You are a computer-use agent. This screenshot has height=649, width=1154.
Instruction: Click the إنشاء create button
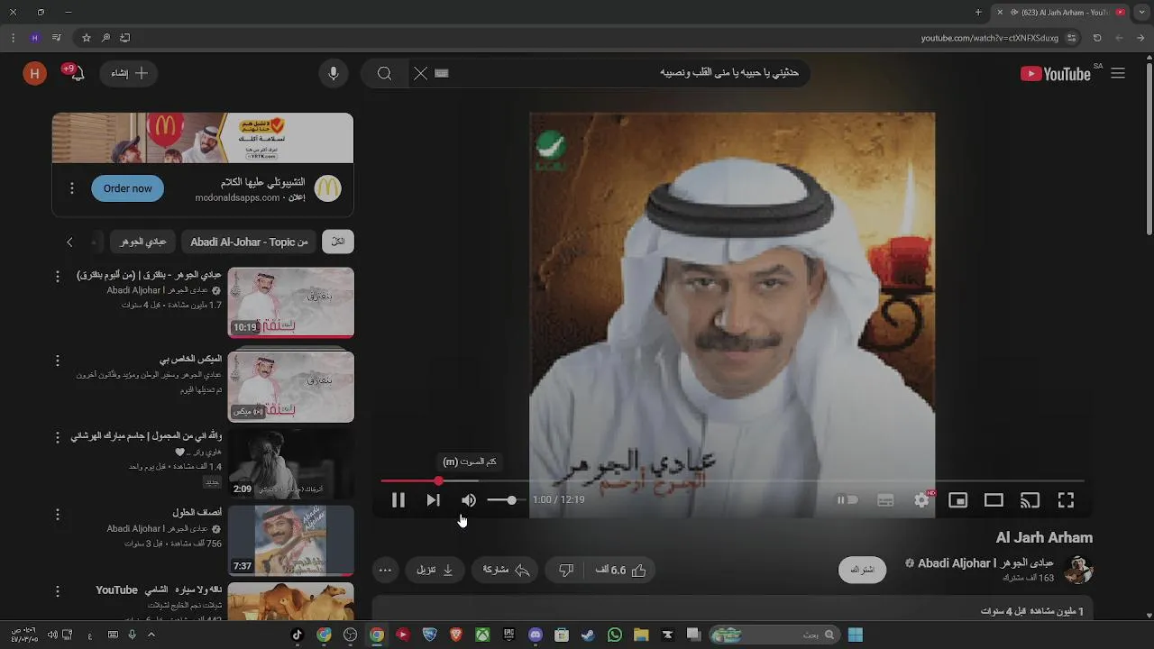click(x=129, y=74)
